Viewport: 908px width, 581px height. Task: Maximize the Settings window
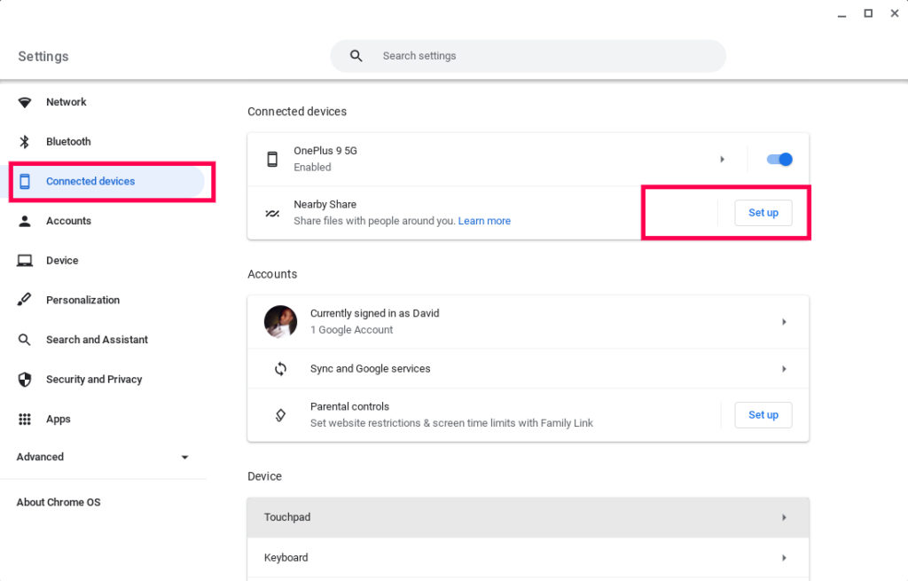pyautogui.click(x=868, y=13)
